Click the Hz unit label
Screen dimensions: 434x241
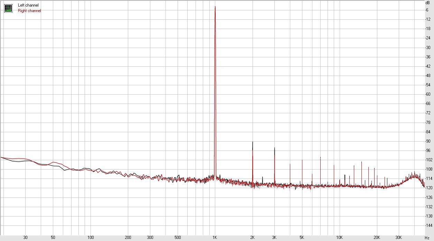coord(427,238)
